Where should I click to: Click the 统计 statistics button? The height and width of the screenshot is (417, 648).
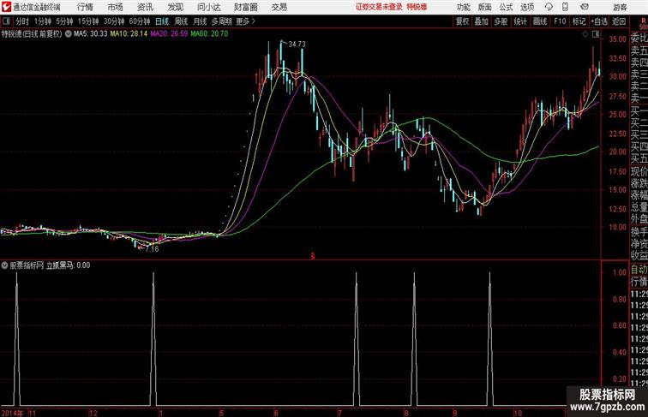(520, 21)
